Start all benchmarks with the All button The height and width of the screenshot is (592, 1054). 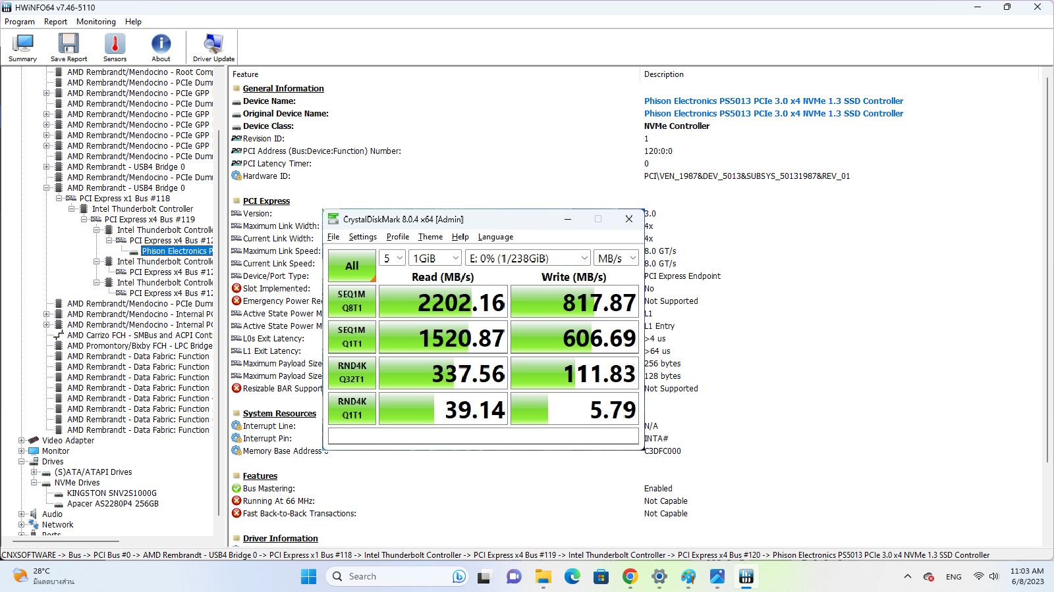pos(352,266)
